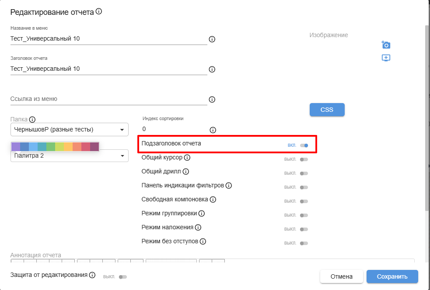
Task: Click info icon for Панель индикации фильтров
Action: pyautogui.click(x=228, y=185)
